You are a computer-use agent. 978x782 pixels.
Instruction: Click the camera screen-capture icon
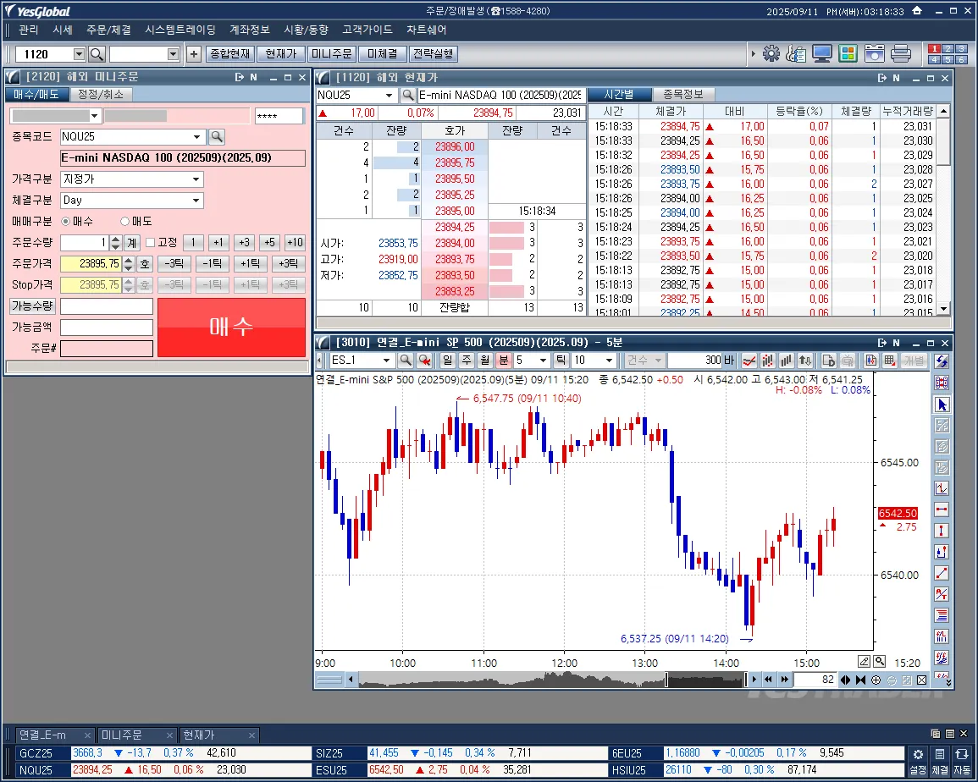click(875, 54)
